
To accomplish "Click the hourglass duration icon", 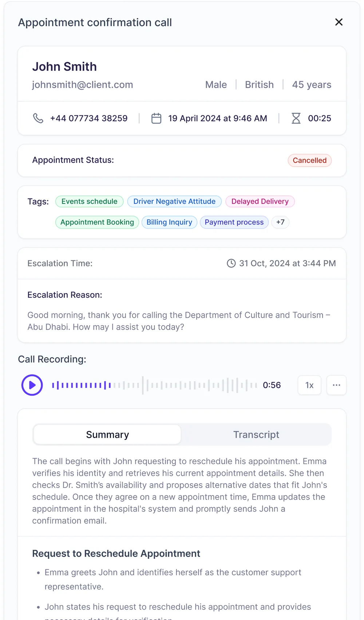I will (296, 118).
